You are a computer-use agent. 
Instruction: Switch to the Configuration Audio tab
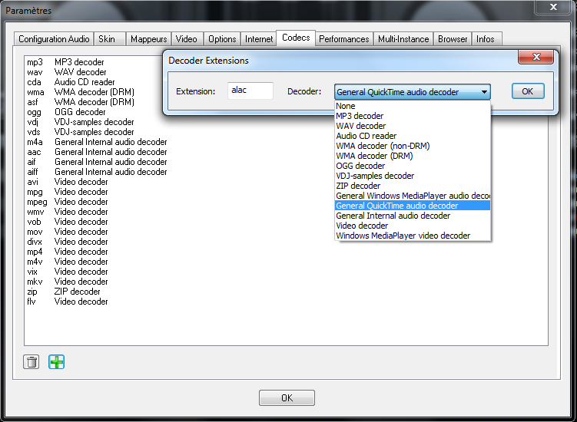point(54,39)
